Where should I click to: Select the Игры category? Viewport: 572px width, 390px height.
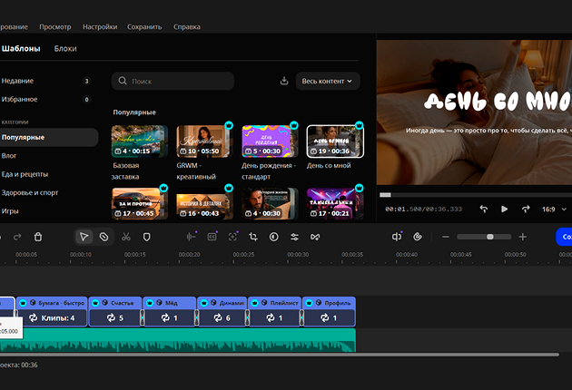point(10,211)
